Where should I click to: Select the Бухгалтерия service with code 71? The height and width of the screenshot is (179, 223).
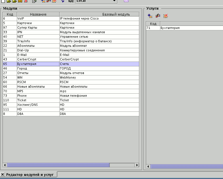click(x=170, y=28)
